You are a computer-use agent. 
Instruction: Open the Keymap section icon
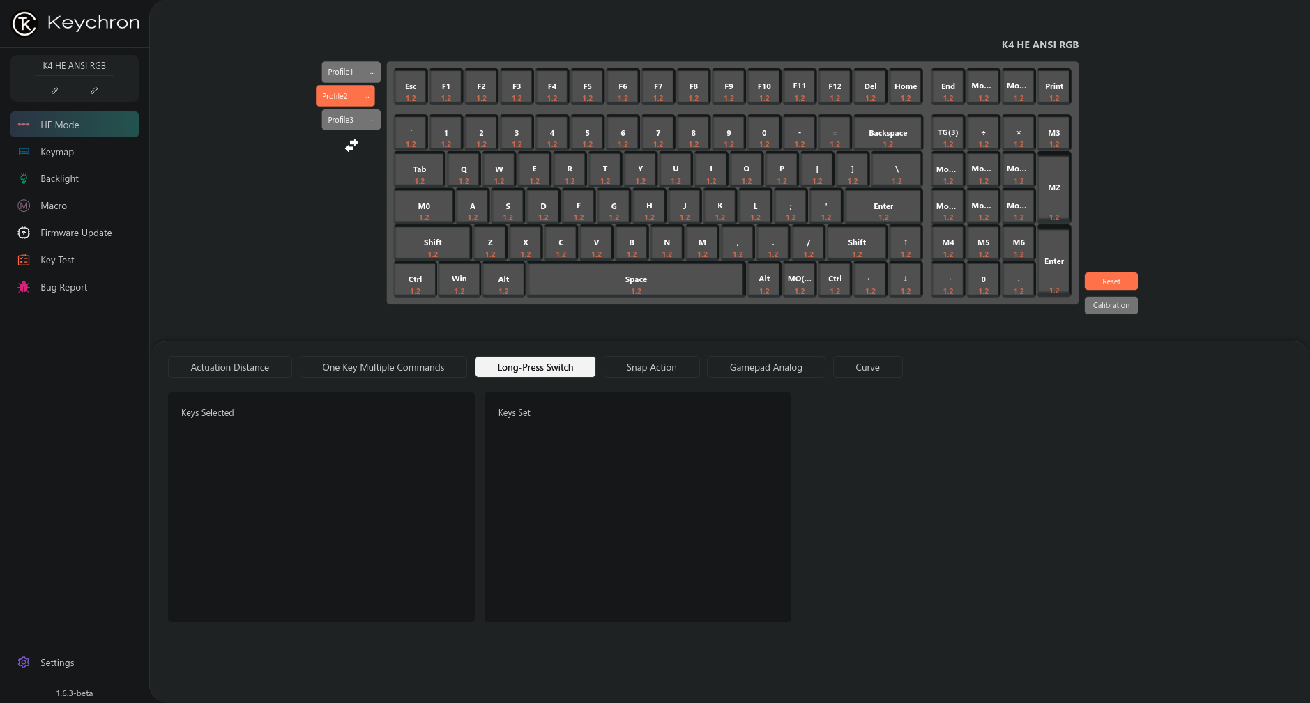pyautogui.click(x=24, y=152)
